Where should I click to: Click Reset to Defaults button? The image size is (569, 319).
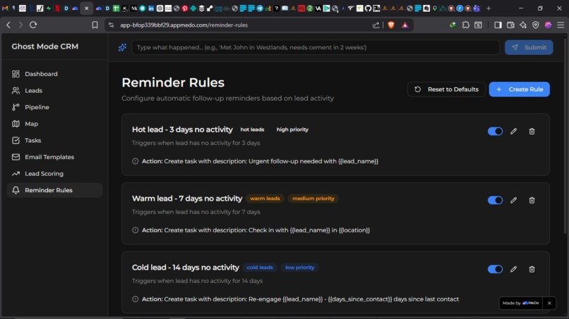[x=446, y=89]
